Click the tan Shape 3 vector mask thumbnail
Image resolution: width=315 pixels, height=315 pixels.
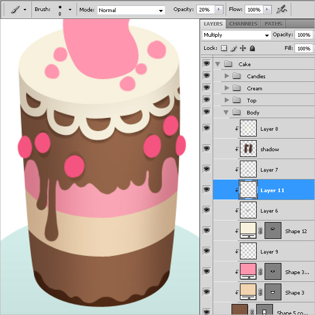[x=273, y=292]
